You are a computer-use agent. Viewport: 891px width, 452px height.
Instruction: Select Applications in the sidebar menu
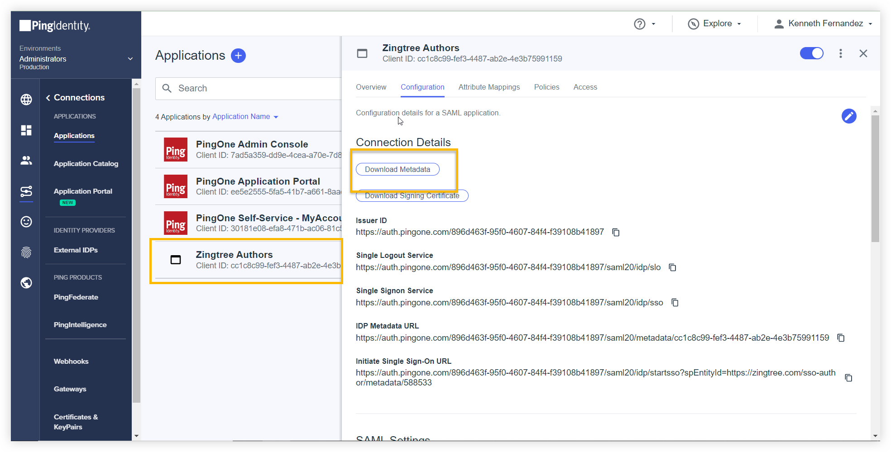[x=74, y=136]
